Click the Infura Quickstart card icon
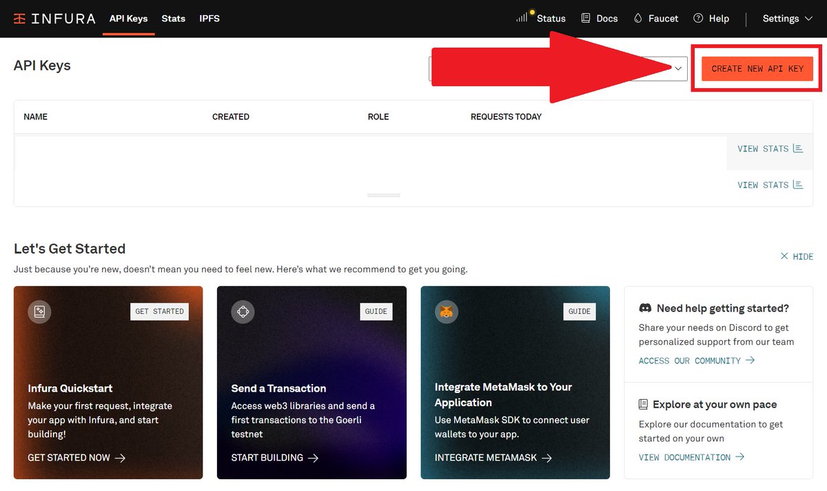Image resolution: width=827 pixels, height=491 pixels. [39, 312]
